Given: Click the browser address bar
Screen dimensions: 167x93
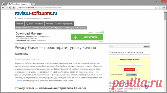Looking at the screenshot, I should point(85,8).
